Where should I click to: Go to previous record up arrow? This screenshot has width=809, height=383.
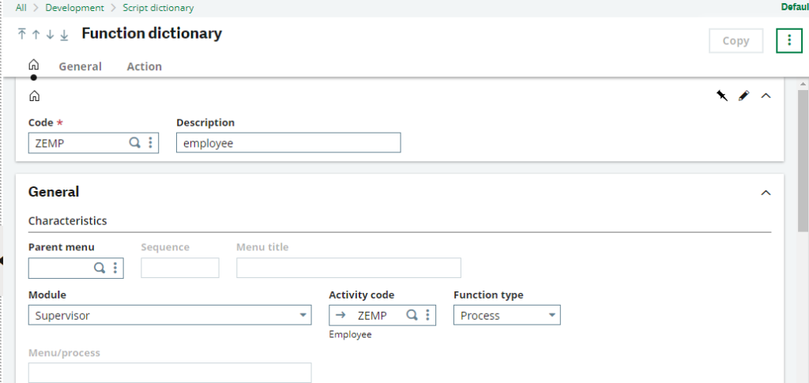pyautogui.click(x=36, y=34)
